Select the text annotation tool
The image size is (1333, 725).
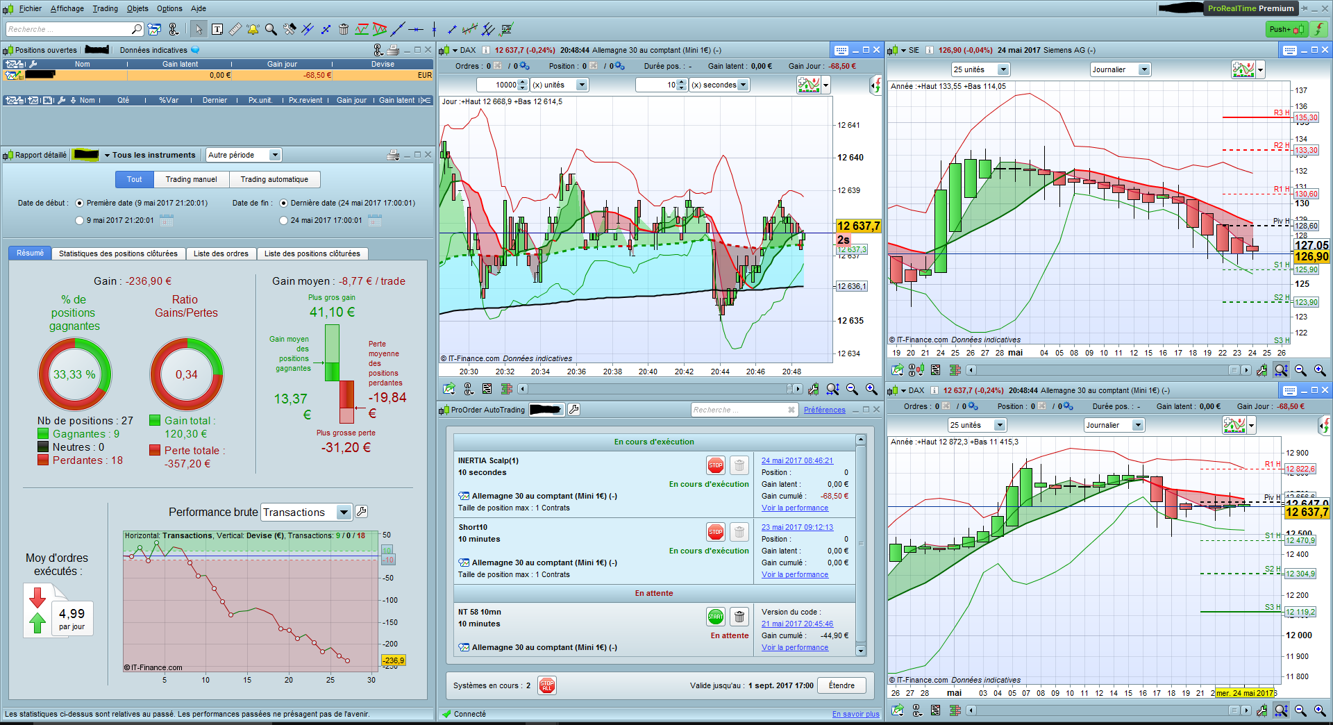click(x=217, y=29)
